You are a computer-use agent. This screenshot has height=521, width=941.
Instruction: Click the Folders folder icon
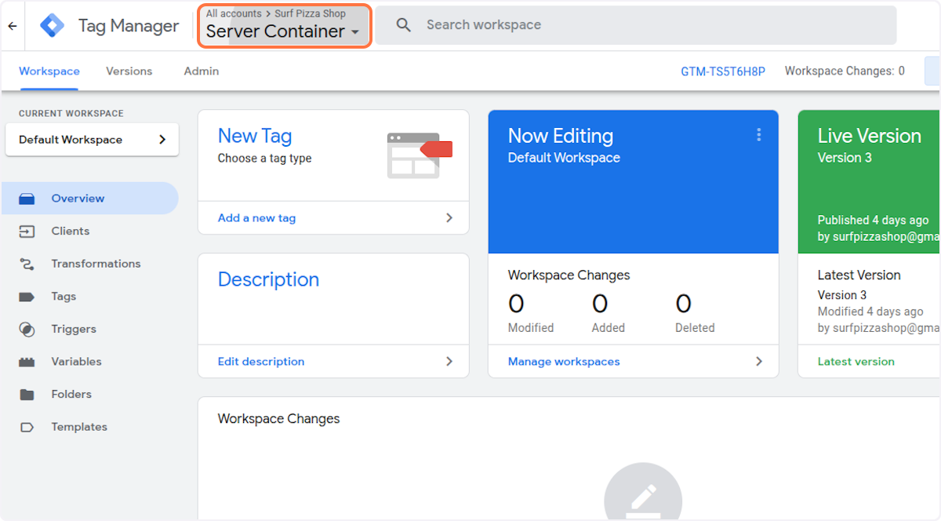click(x=27, y=395)
